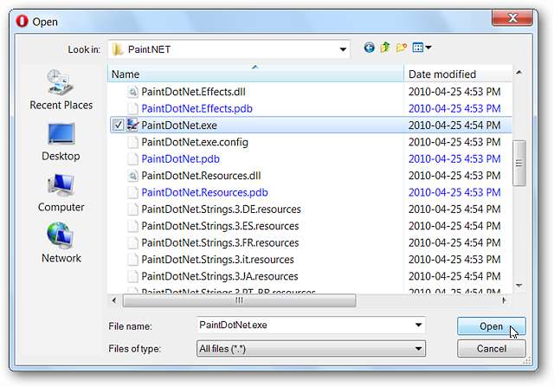Click horizontal scrollbar right arrow

pyautogui.click(x=504, y=300)
